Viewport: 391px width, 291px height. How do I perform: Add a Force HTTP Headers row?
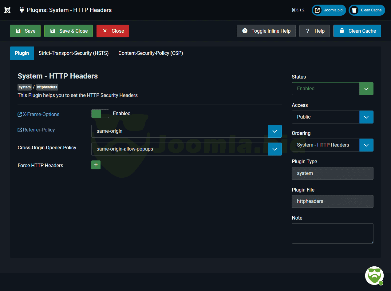96,165
